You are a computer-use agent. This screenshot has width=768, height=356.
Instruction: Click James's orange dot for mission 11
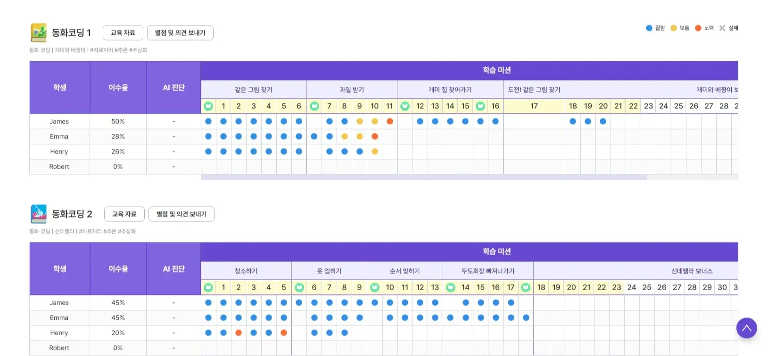[390, 121]
